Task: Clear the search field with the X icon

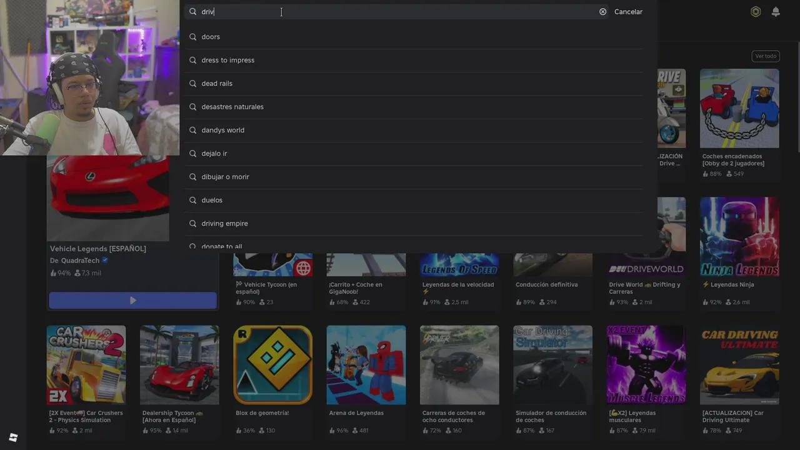Action: [602, 12]
